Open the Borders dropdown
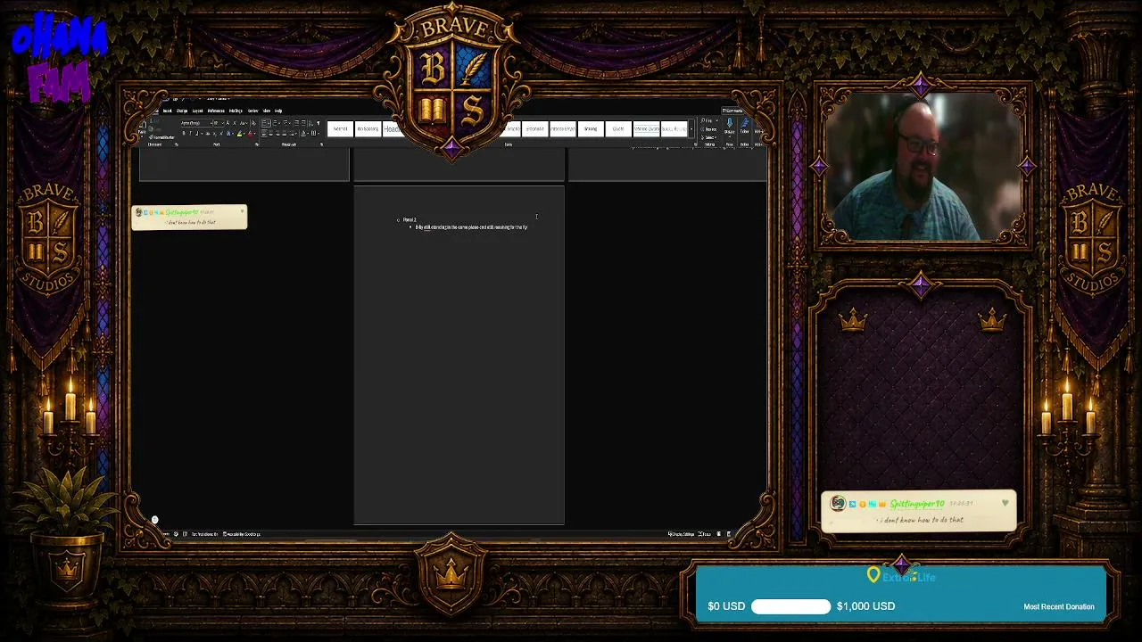The height and width of the screenshot is (642, 1142). (314, 134)
